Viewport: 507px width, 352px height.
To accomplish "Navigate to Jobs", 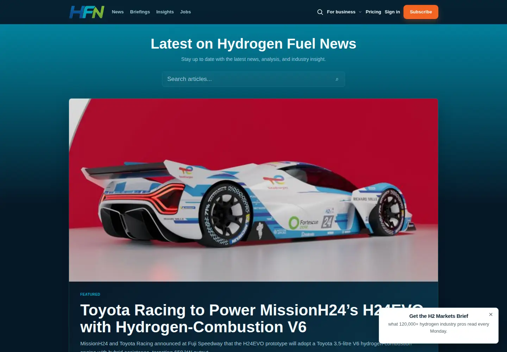I will pos(186,12).
